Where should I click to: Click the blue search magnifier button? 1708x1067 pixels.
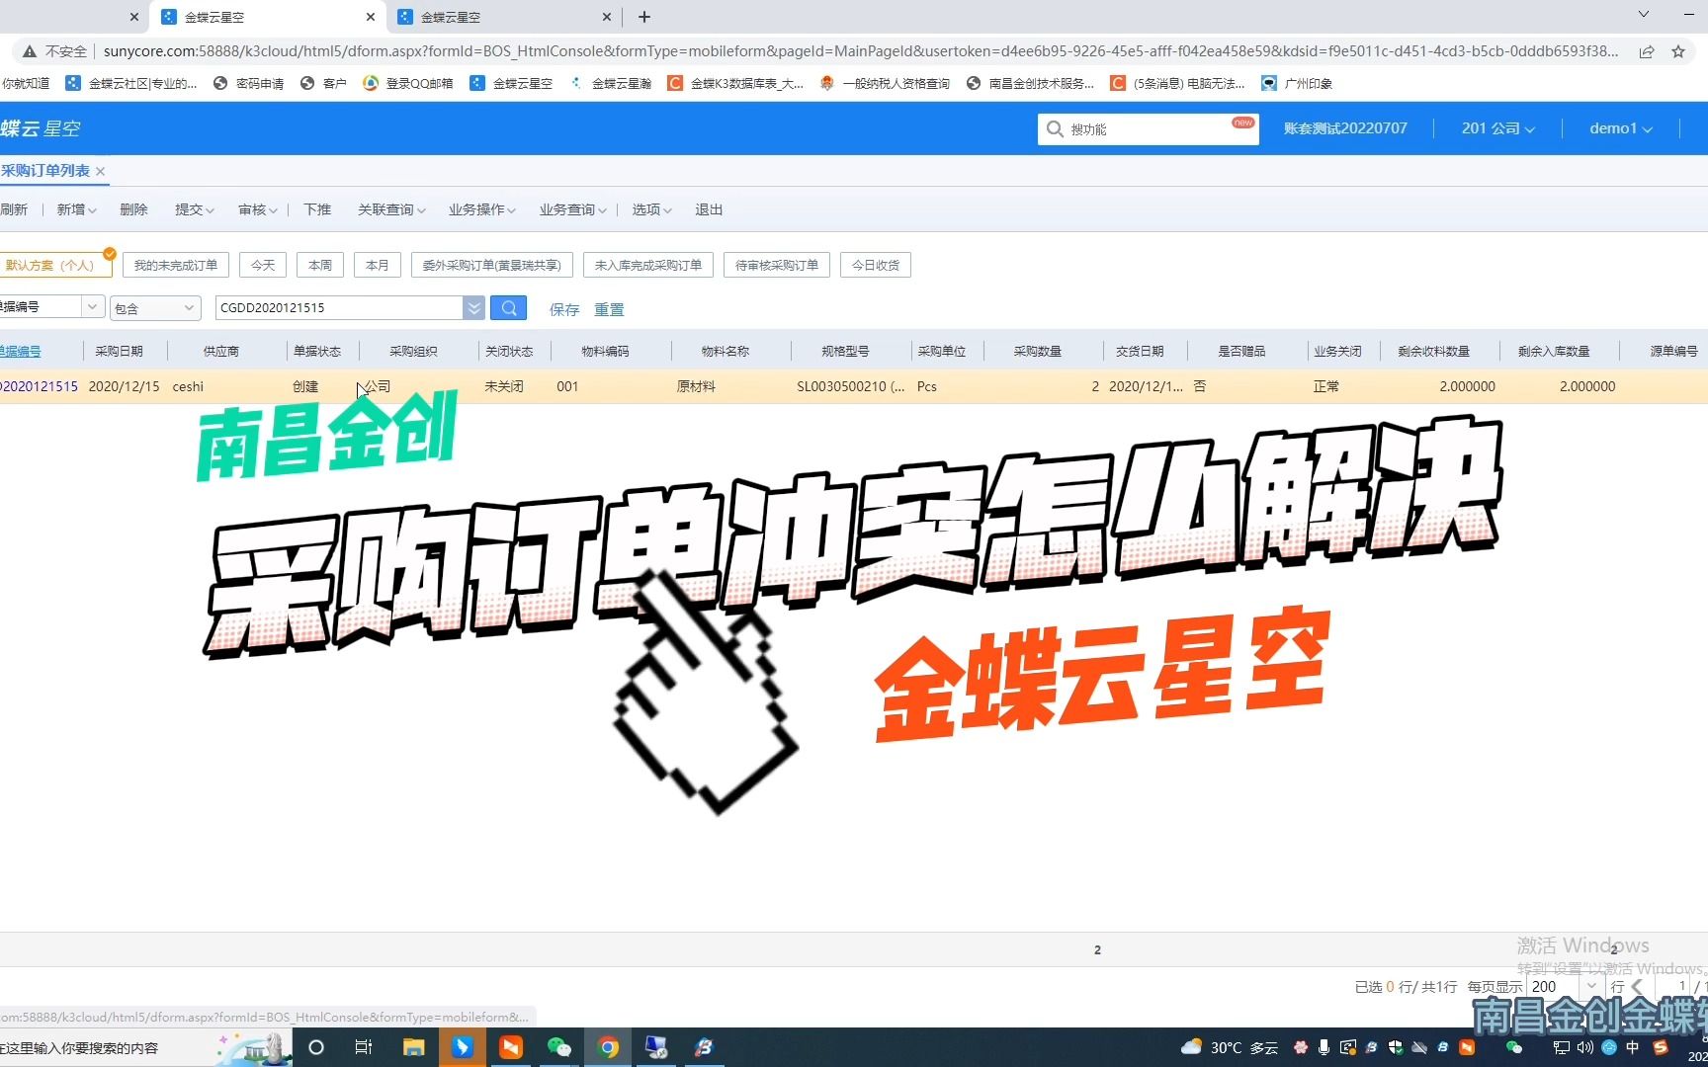[508, 307]
